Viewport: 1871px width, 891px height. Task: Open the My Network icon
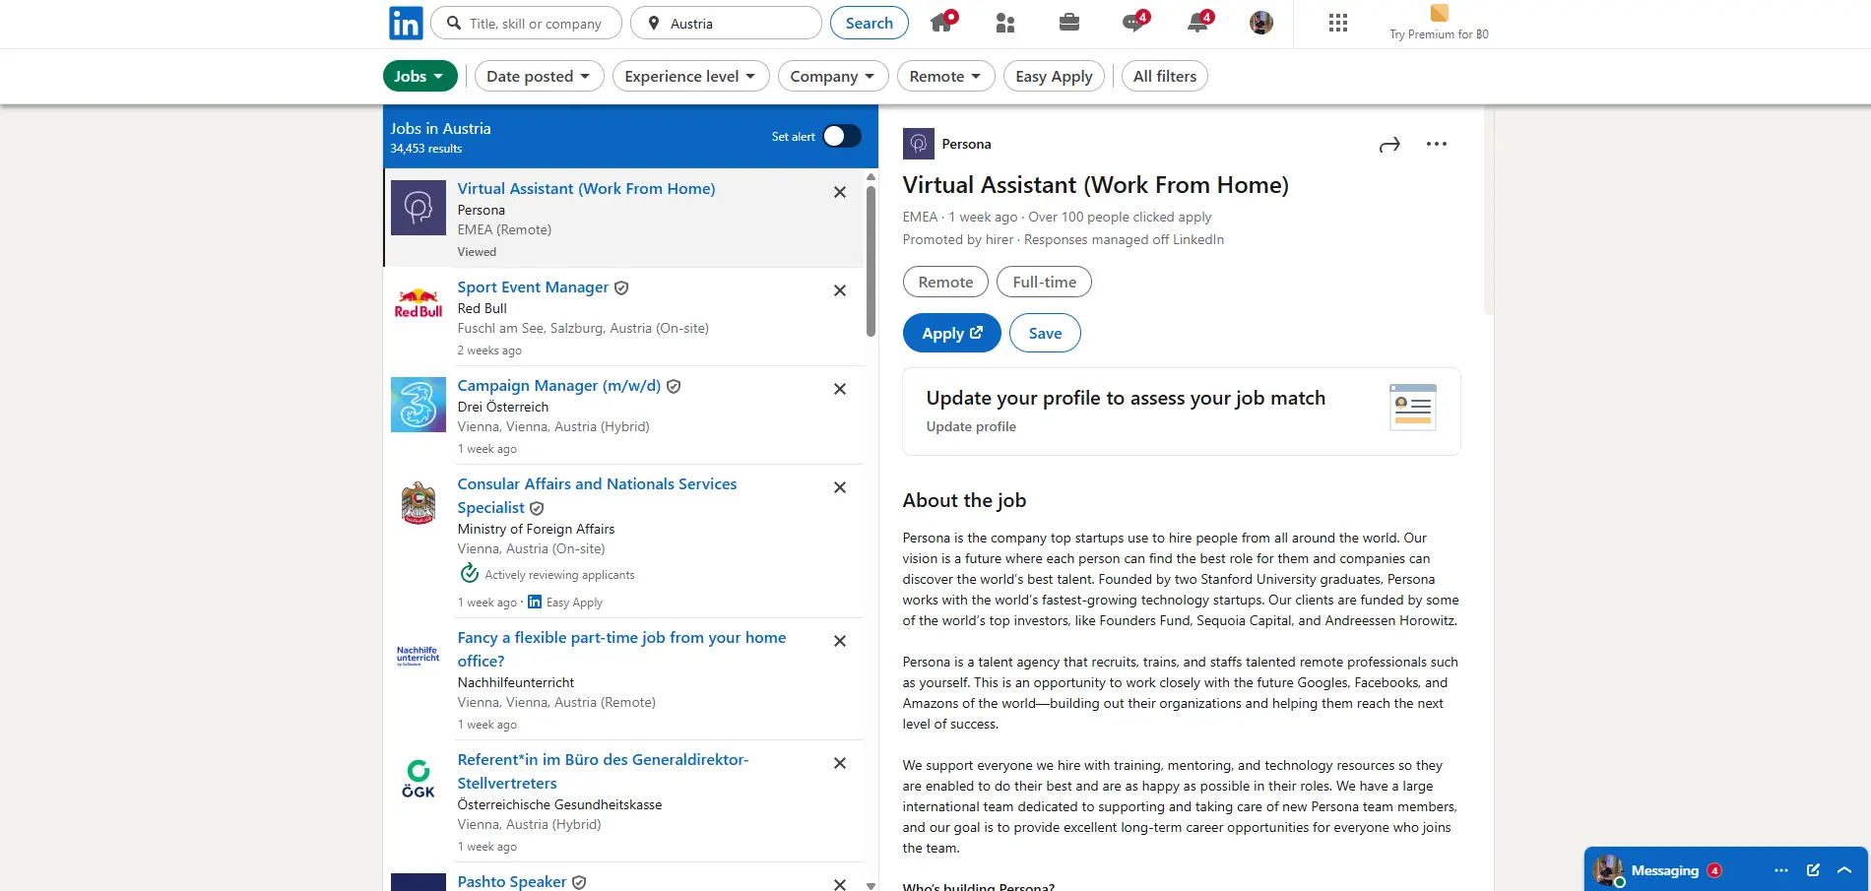(1005, 23)
